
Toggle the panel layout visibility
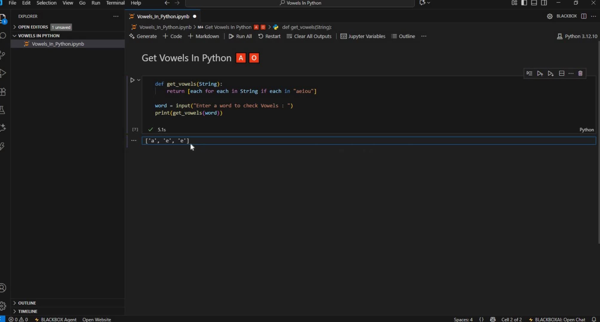tap(534, 3)
